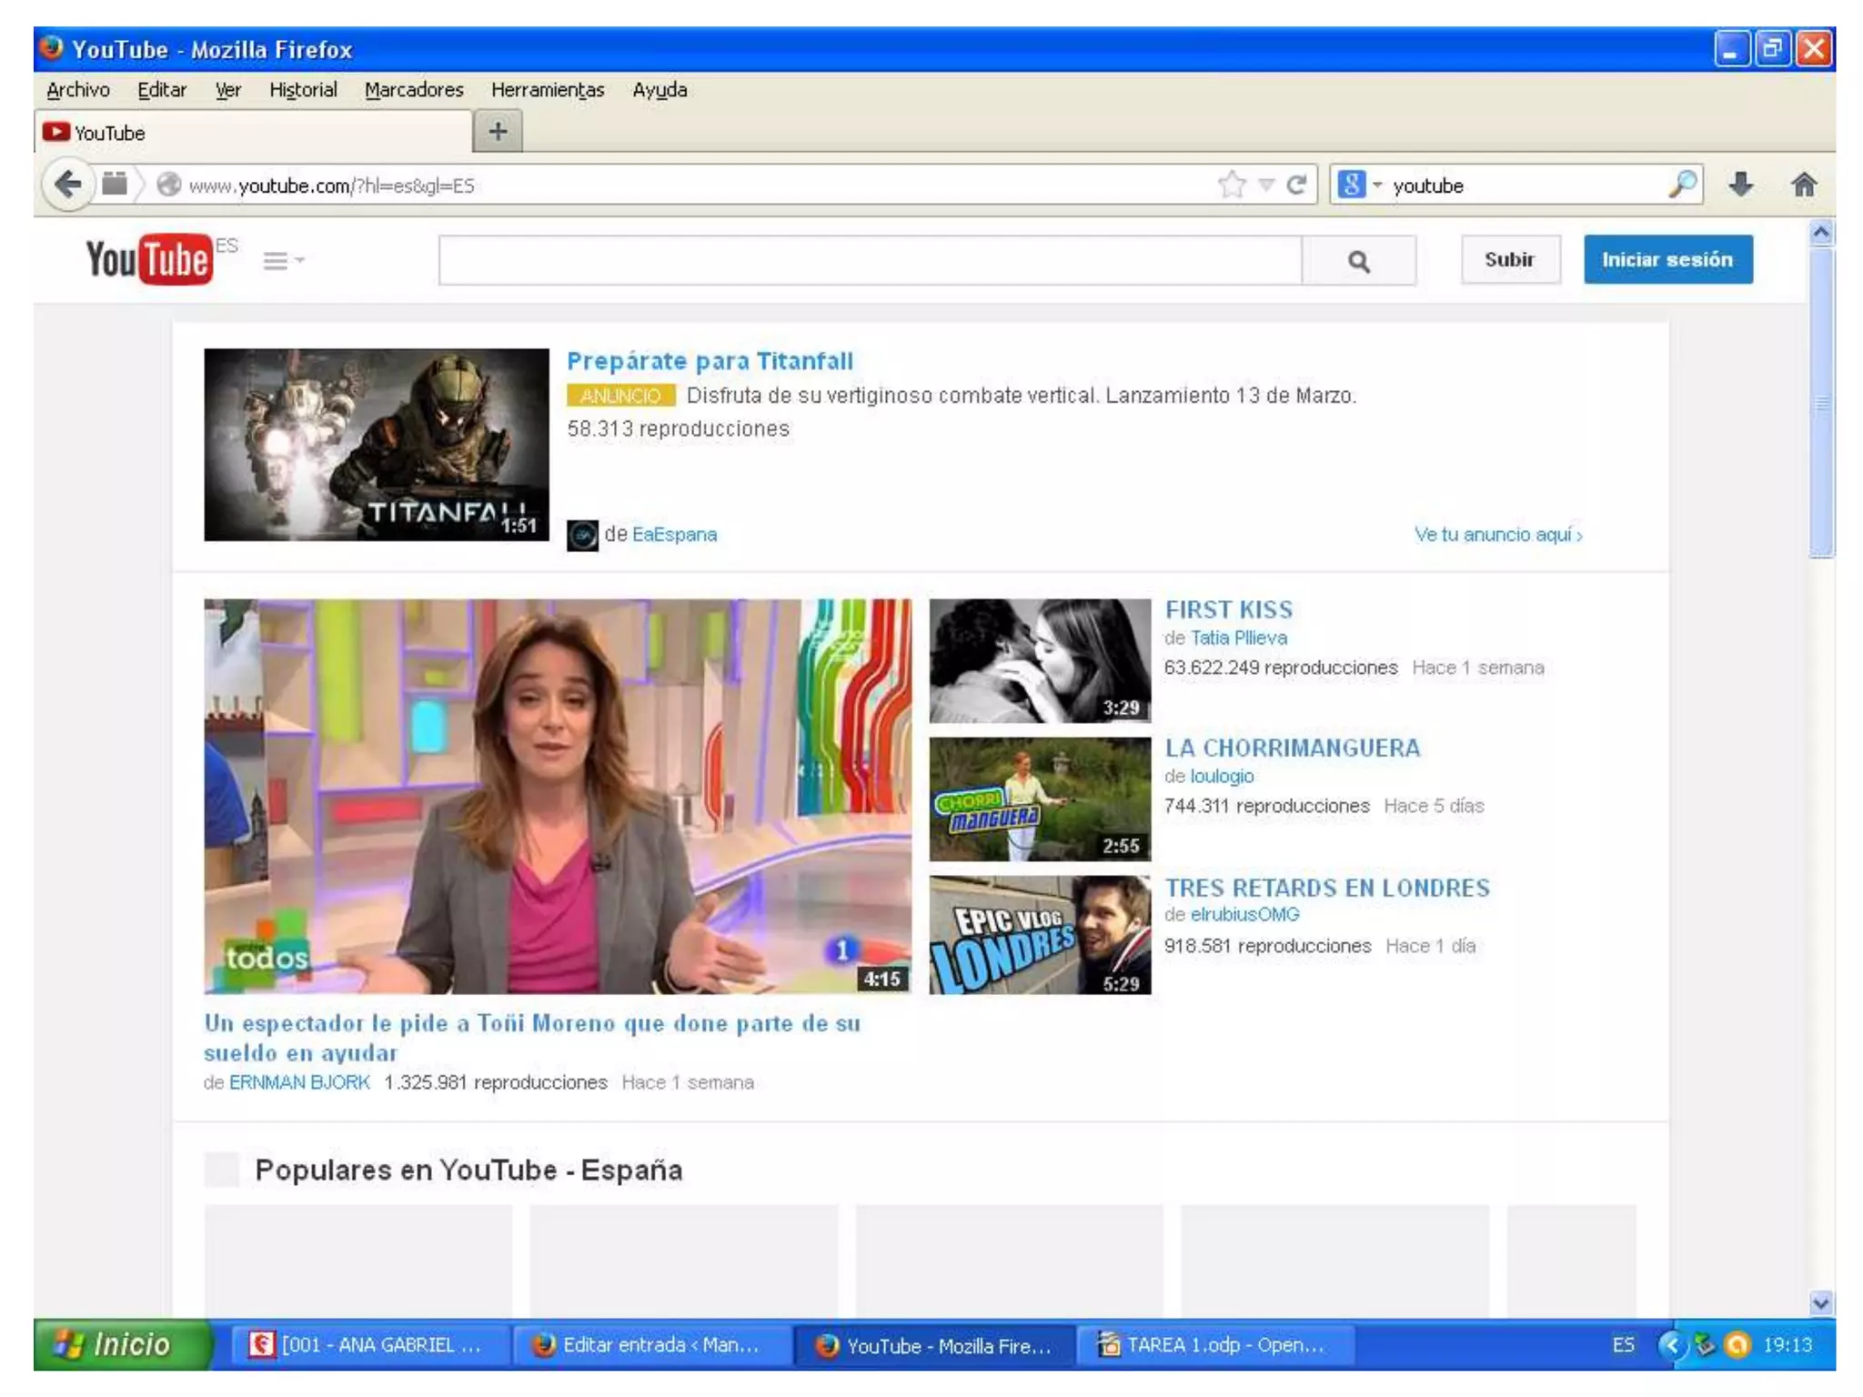Bookmark this page with the star icon
Screen dimensions: 1863x1397
tap(1232, 186)
